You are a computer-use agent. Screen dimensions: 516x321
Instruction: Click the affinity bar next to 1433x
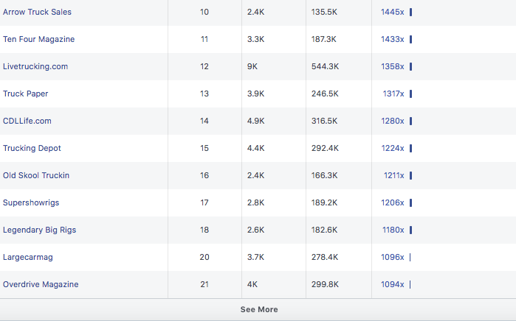click(x=410, y=39)
